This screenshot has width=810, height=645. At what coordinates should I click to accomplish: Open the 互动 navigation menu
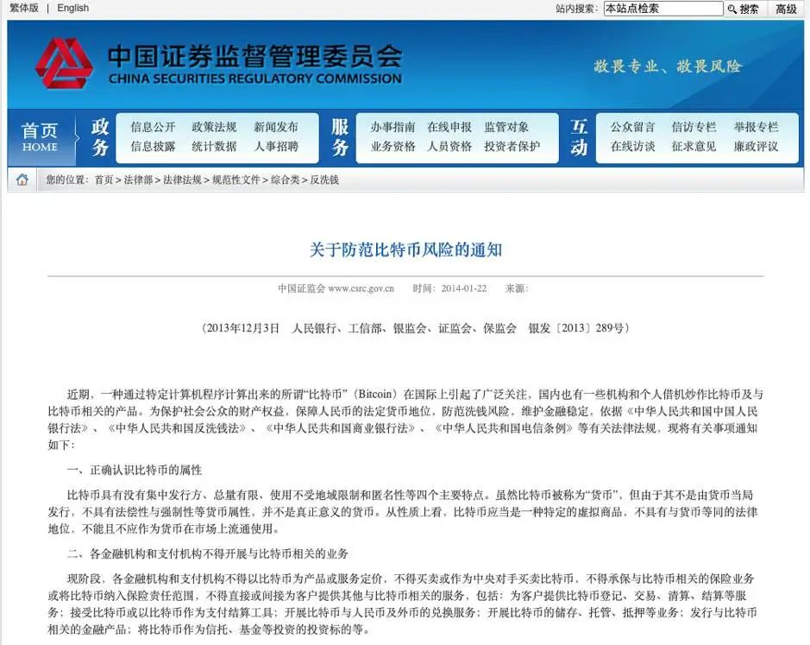pos(578,137)
